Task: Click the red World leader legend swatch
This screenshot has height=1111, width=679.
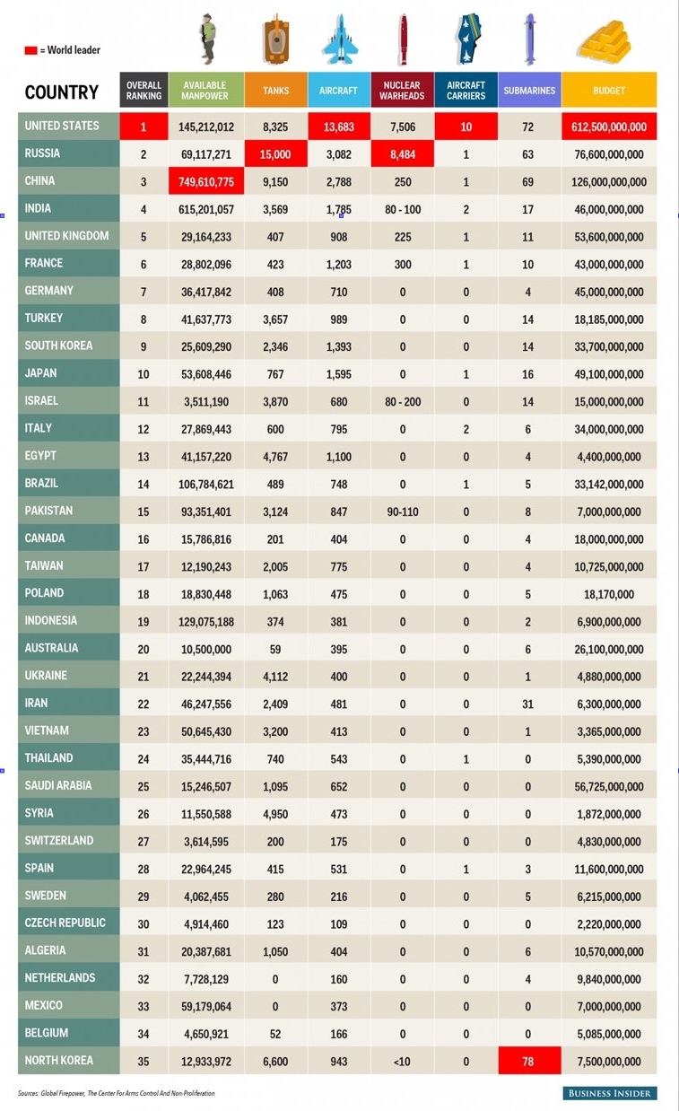Action: [30, 51]
